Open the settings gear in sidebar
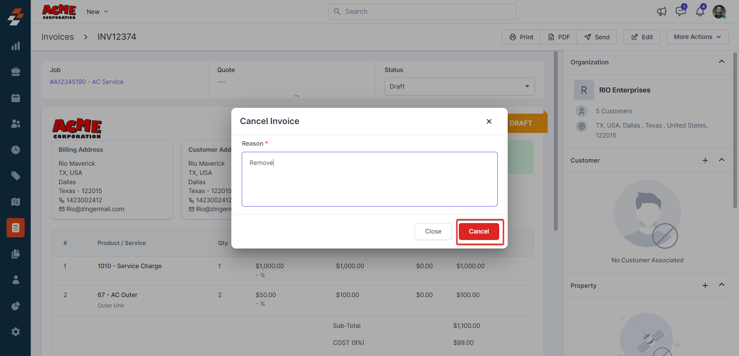Image resolution: width=739 pixels, height=356 pixels. click(15, 332)
